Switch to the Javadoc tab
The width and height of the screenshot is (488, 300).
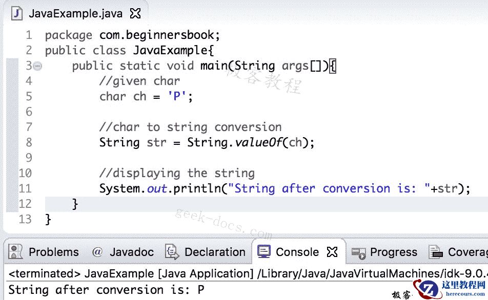(x=130, y=252)
